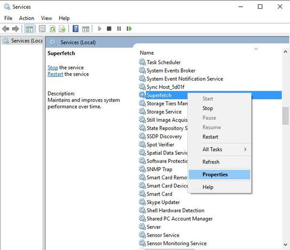Click the Back arrow toolbar icon

click(6, 29)
